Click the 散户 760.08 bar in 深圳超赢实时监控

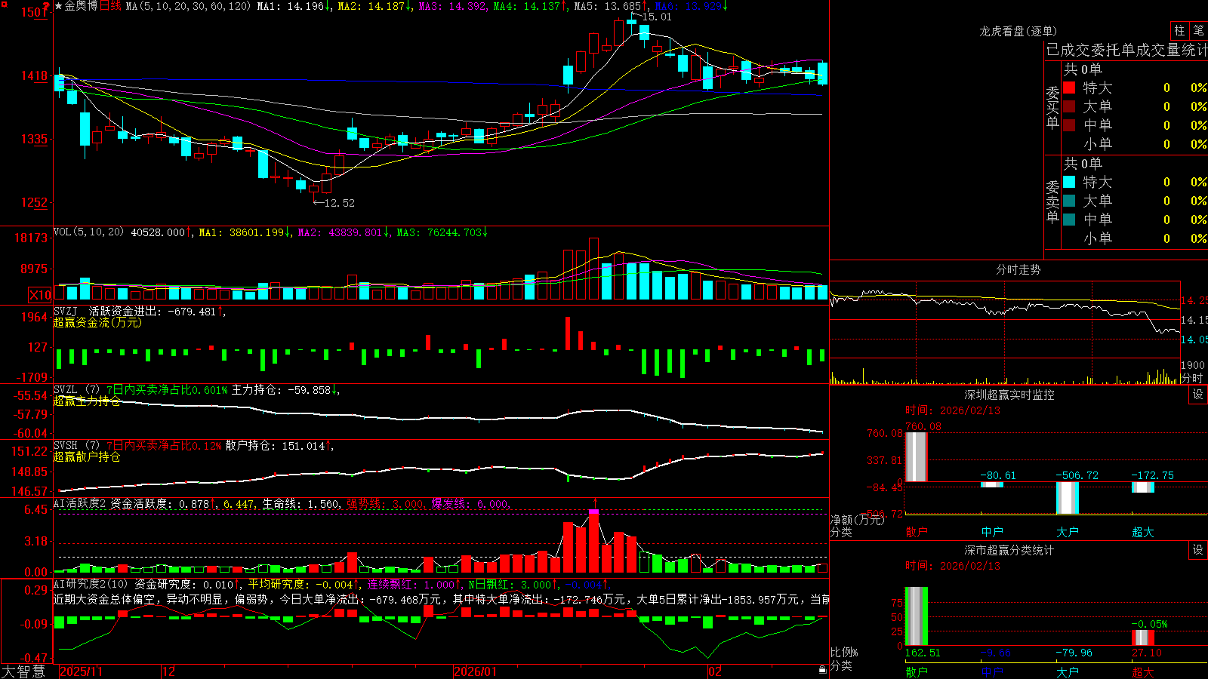click(x=917, y=456)
